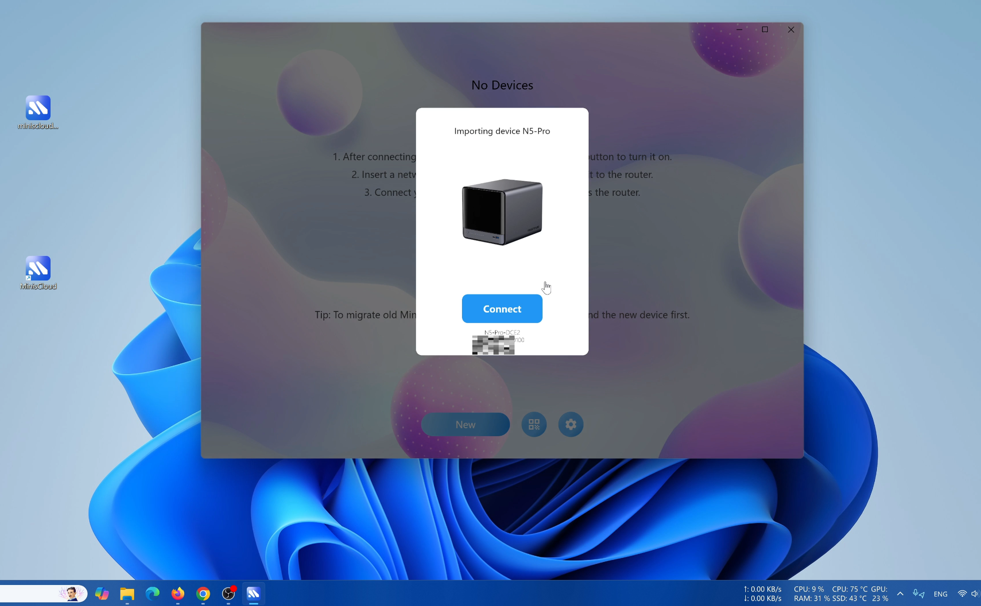Expand the hidden system tray icons chevron
Viewport: 981px width, 606px height.
[x=900, y=593]
